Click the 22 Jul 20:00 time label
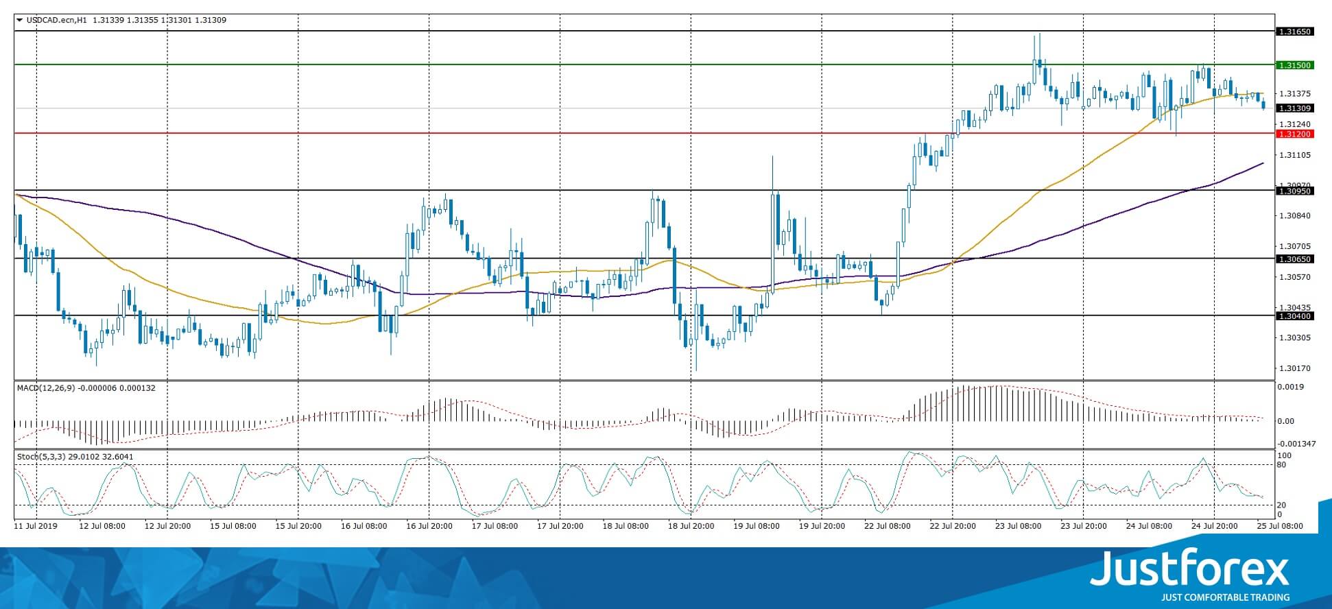1332x609 pixels. (x=953, y=526)
